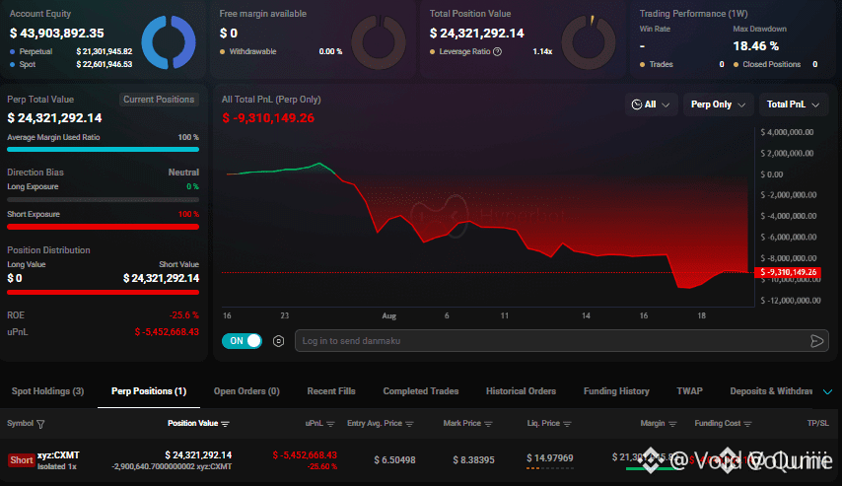
Task: Toggle the danmaku ON switch
Action: click(x=242, y=341)
